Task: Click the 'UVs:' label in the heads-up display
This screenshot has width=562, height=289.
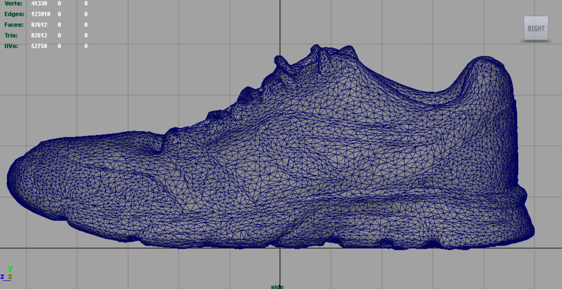Action: point(11,46)
